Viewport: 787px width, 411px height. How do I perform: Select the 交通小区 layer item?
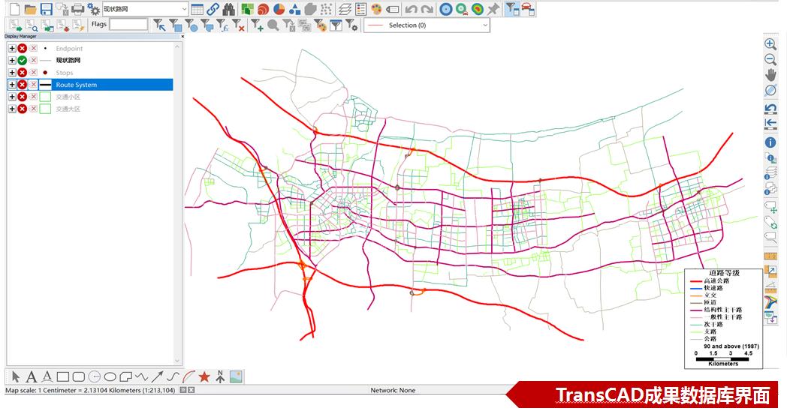68,97
